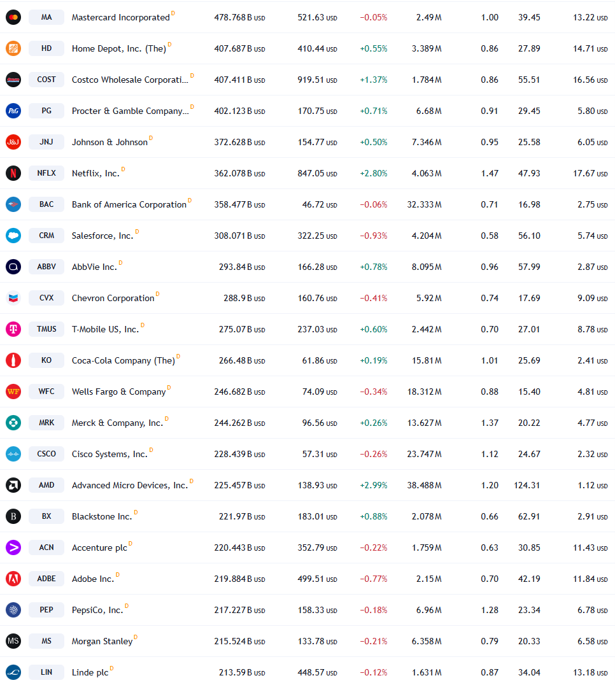Screen dimensions: 615x685
Task: Open Merck & Company, Inc. link
Action: click(x=117, y=423)
